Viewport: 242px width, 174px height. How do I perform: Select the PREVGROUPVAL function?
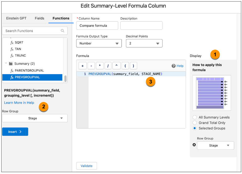[x=32, y=77]
